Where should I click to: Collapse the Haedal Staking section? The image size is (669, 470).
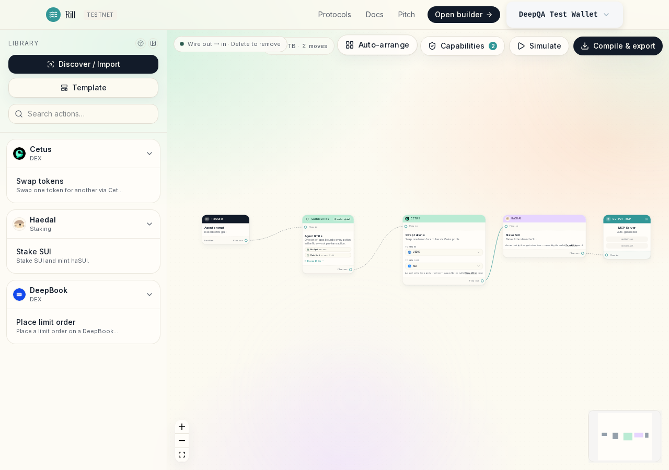(149, 224)
